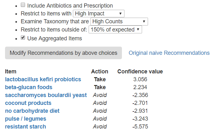Click the Confidence value column header

click(140, 71)
